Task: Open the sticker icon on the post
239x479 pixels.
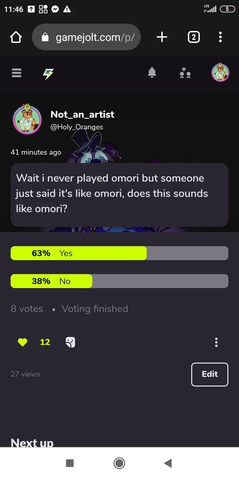Action: (x=70, y=342)
